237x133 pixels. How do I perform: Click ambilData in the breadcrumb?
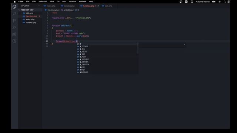pyautogui.click(x=68, y=10)
